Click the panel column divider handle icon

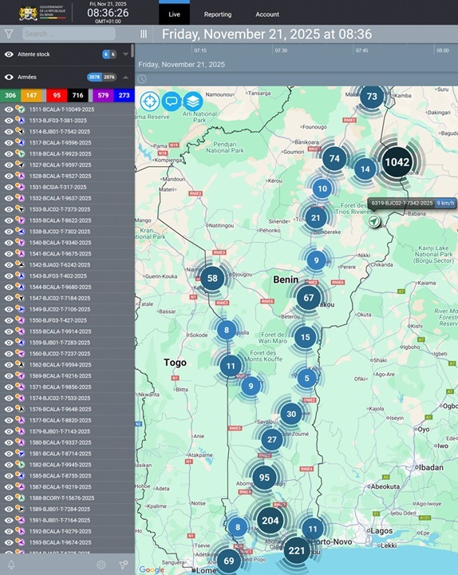click(144, 34)
